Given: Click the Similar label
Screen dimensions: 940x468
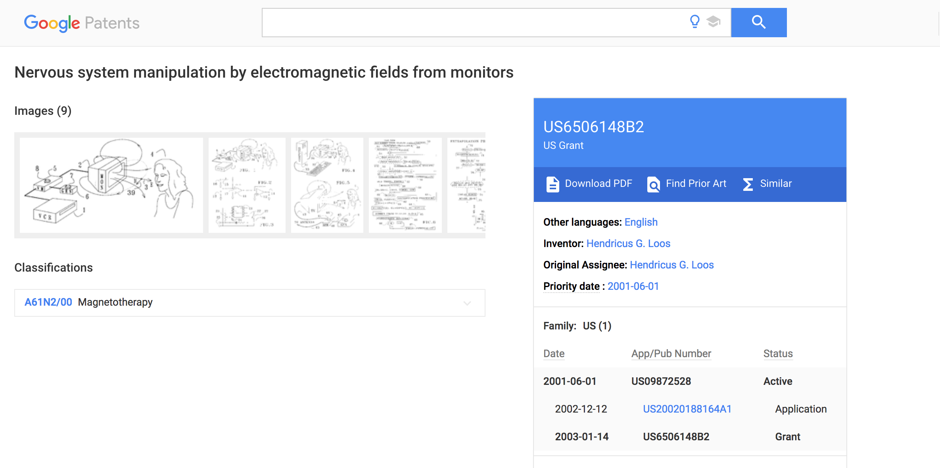Looking at the screenshot, I should point(776,183).
